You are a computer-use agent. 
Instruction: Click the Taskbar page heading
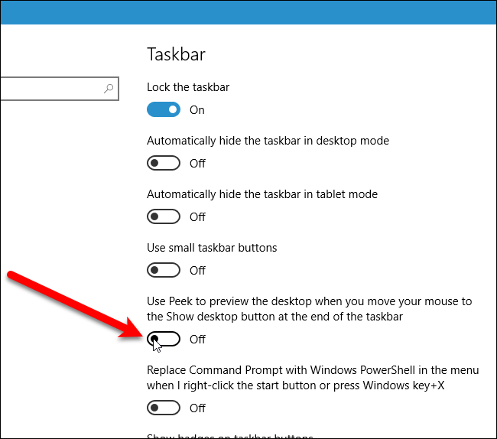(176, 54)
